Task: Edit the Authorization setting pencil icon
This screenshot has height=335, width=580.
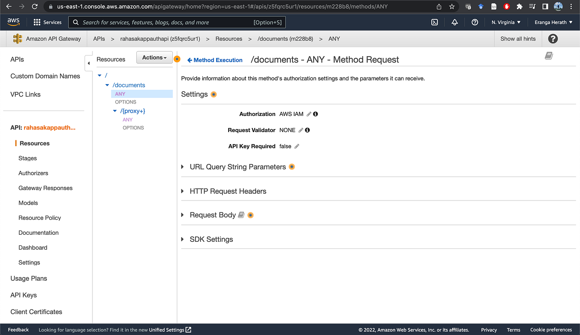Action: pos(309,114)
